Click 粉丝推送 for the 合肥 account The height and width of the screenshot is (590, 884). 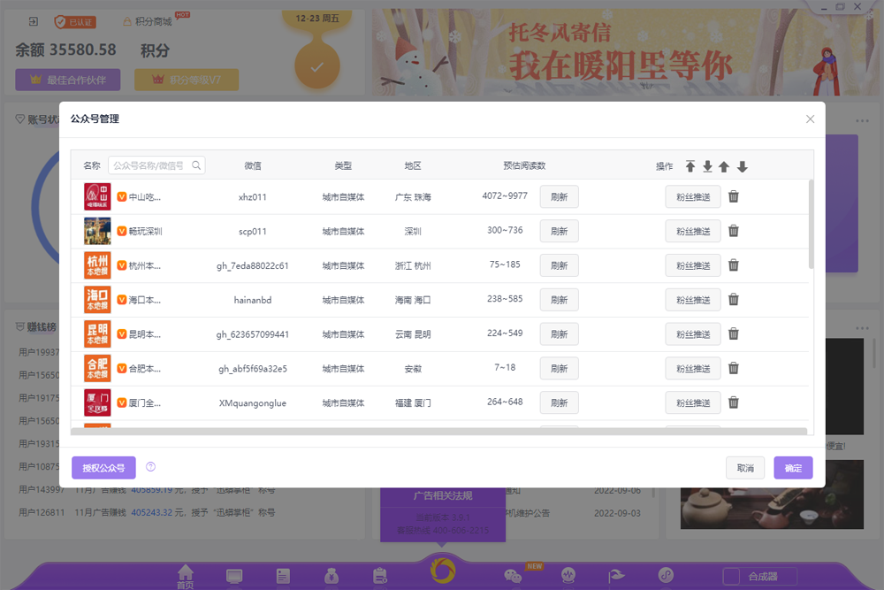coord(692,368)
